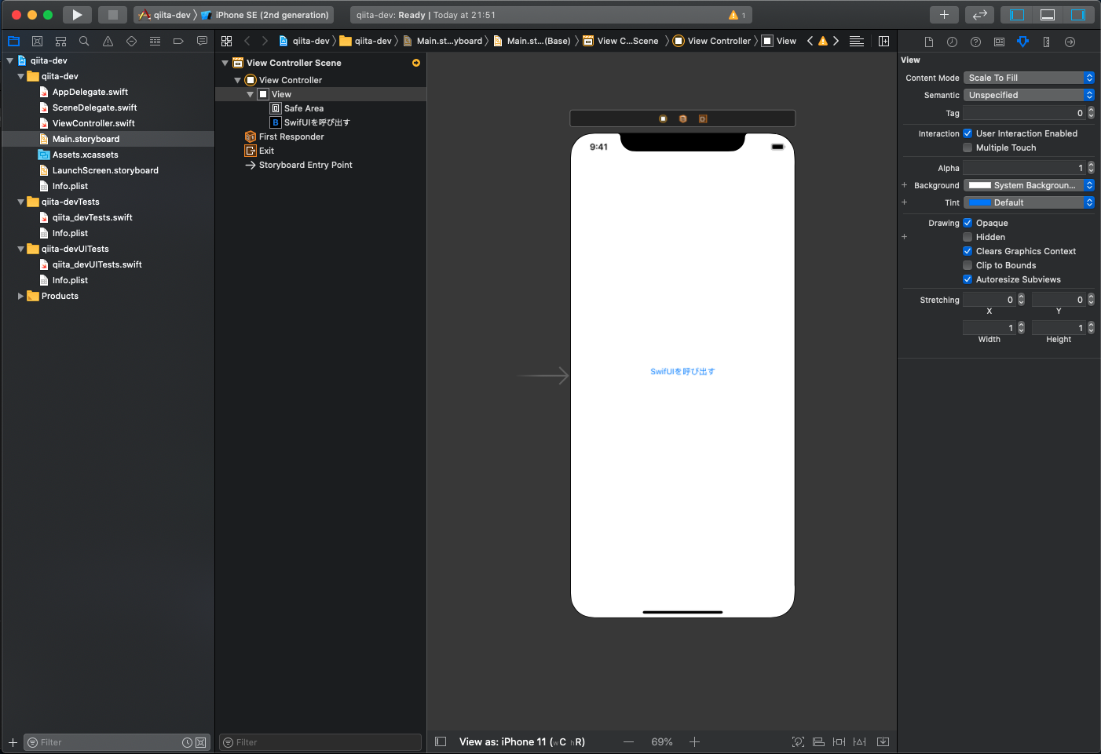This screenshot has width=1101, height=754.
Task: Open the Background color dropdown
Action: pos(1029,185)
